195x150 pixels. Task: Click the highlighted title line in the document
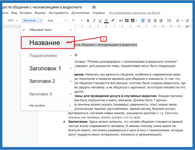click(x=106, y=45)
